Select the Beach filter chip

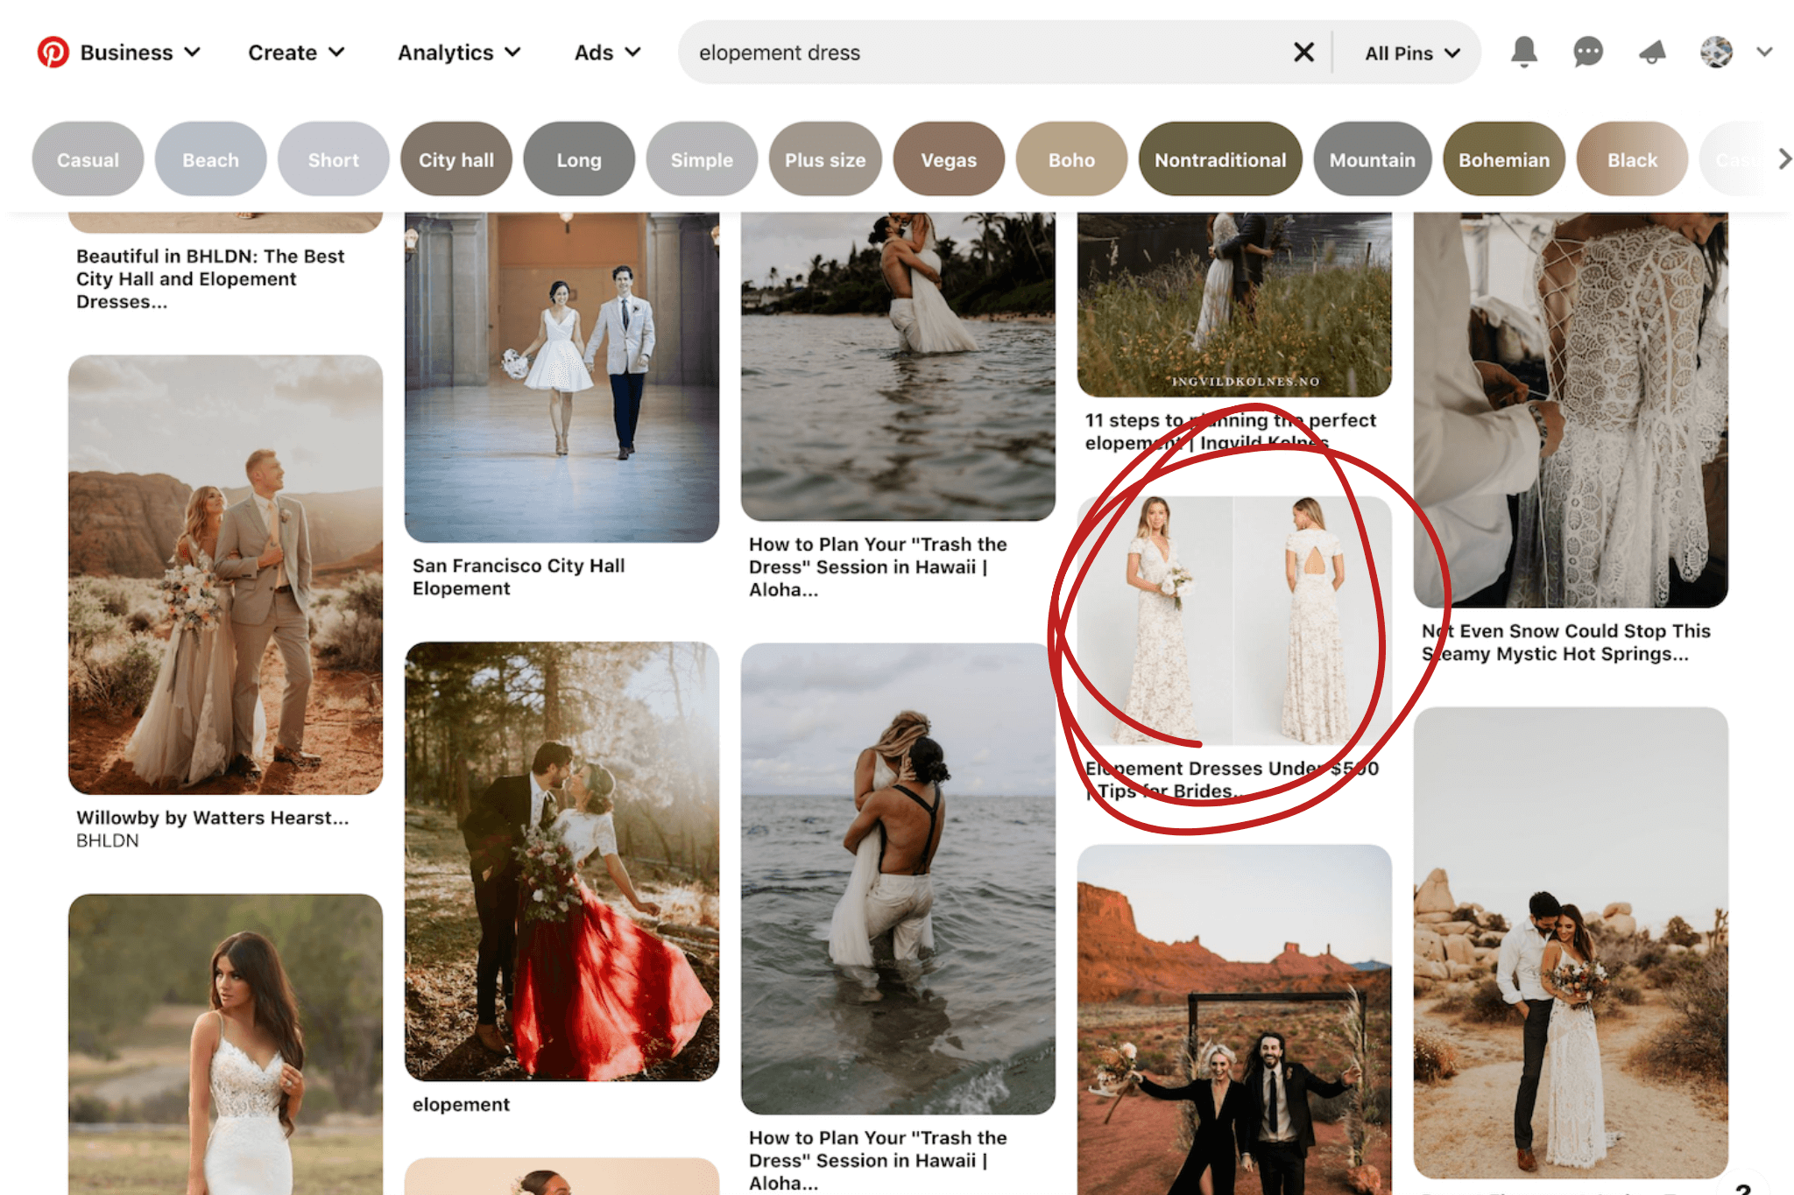(x=210, y=159)
